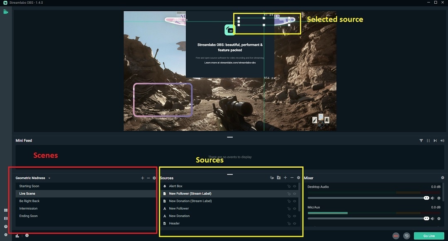Select the Live Scene scene

click(86, 194)
